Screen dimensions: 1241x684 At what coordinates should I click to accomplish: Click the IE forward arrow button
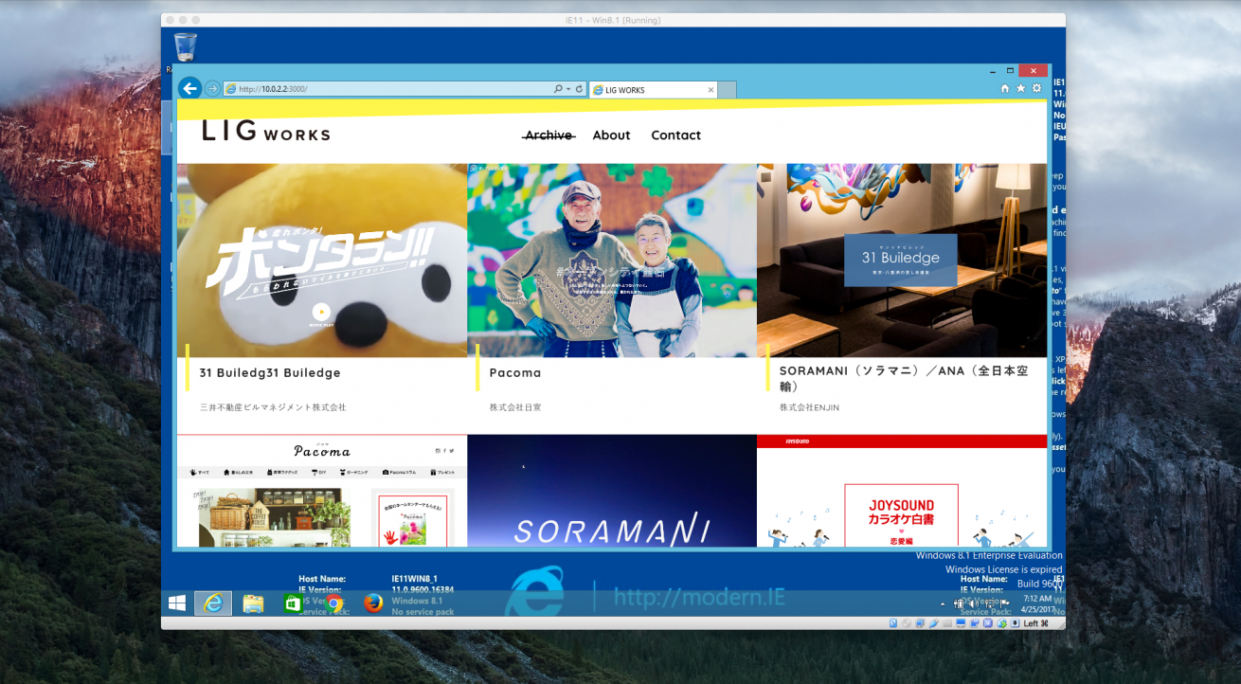click(x=212, y=88)
